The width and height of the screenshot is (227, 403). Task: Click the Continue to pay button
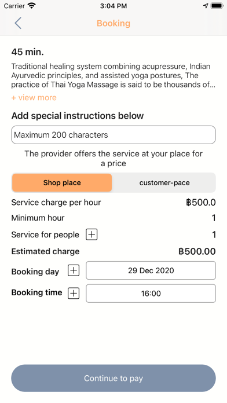coord(113,378)
